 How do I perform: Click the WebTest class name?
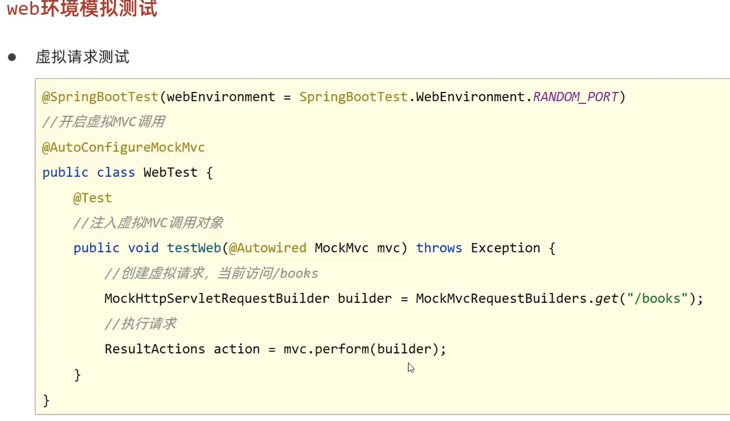pyautogui.click(x=170, y=173)
